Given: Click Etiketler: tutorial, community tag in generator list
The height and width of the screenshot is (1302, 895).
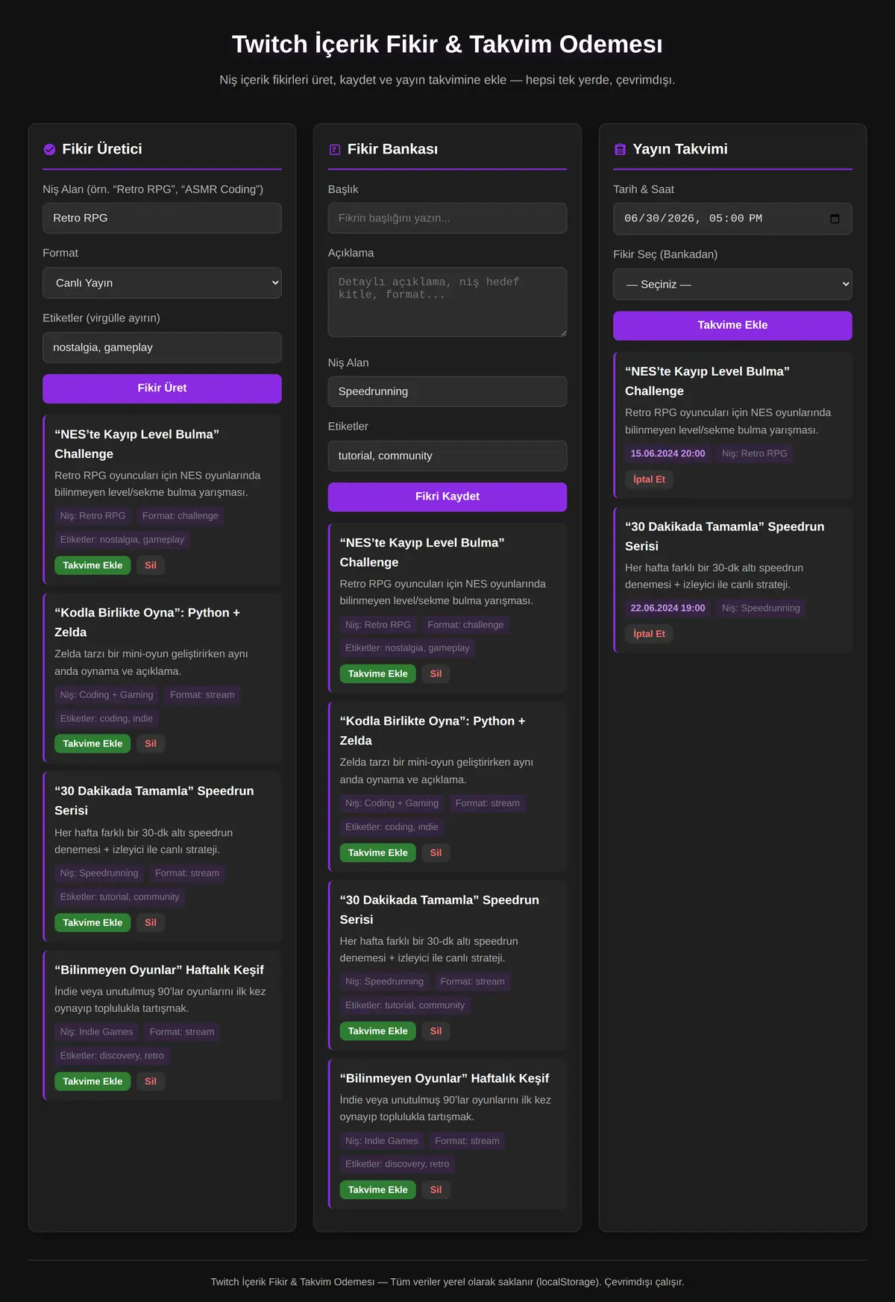Looking at the screenshot, I should (120, 896).
